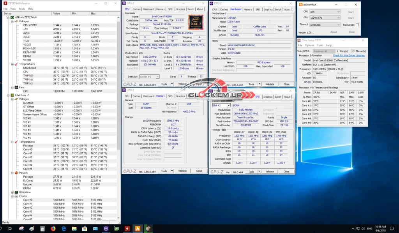The height and width of the screenshot is (233, 399).
Task: Collapse the Powers node in HWMonitor
Action: (x=12, y=173)
